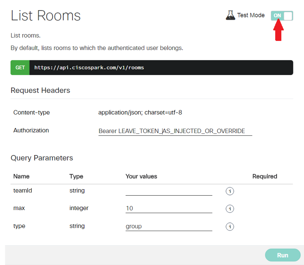Click the teamId parameter name
The height and width of the screenshot is (265, 304).
tap(23, 191)
